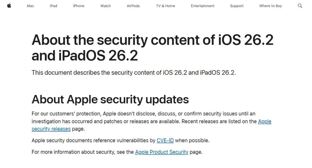
Task: Click the page heading About Apple security updates
Action: pyautogui.click(x=110, y=99)
